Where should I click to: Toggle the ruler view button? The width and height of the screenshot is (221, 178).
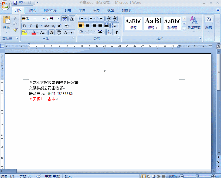coord(219,47)
